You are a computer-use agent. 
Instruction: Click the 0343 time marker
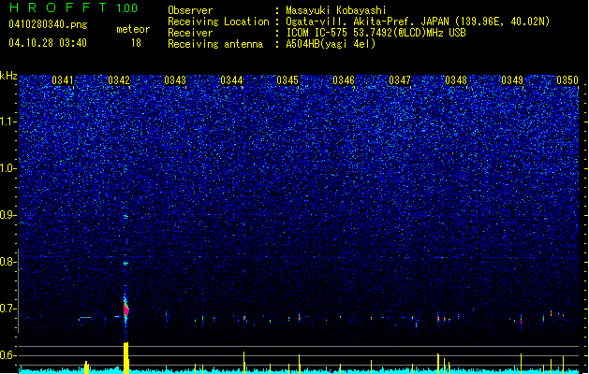click(x=175, y=80)
